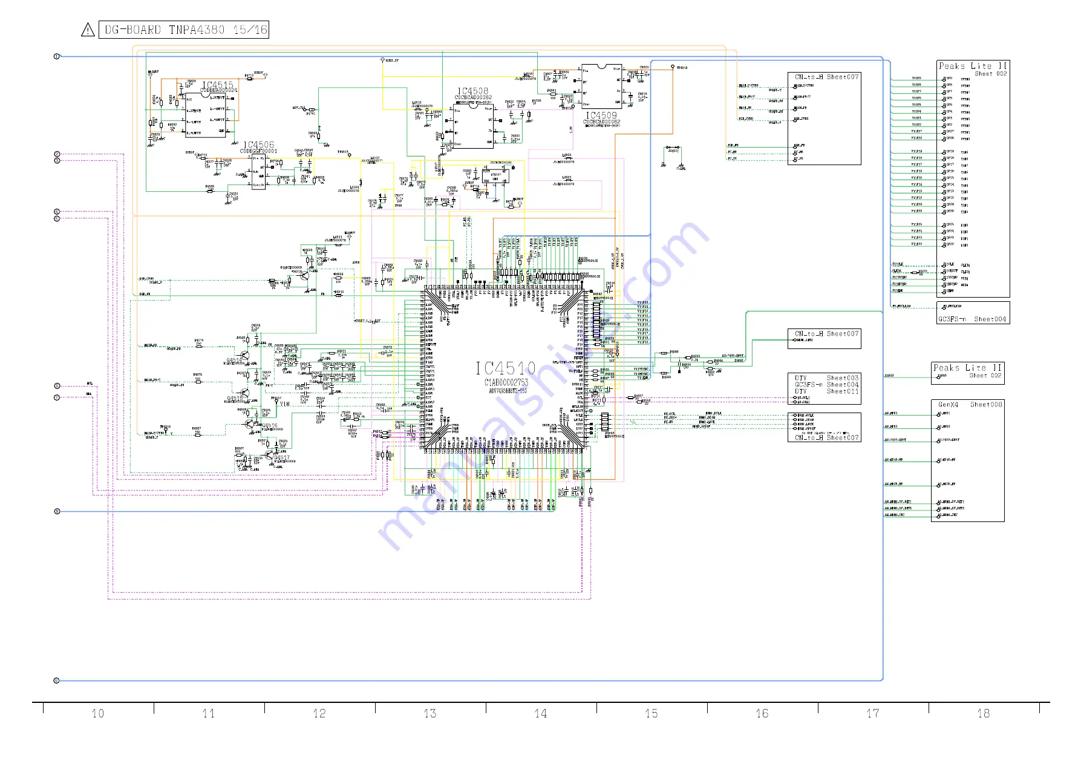1081x764 pixels.
Task: Click part number C0DBGGF00001 under IC4506
Action: point(258,151)
